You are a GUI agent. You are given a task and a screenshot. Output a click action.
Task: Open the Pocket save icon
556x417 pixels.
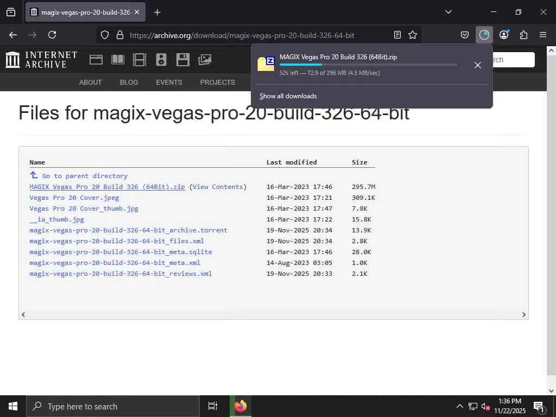(x=465, y=35)
